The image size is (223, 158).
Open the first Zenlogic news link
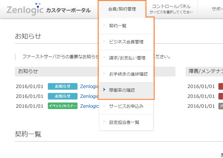tap(89, 86)
